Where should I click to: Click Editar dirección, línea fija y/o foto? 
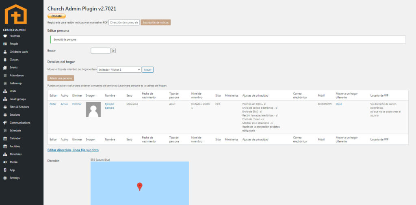[73, 150]
